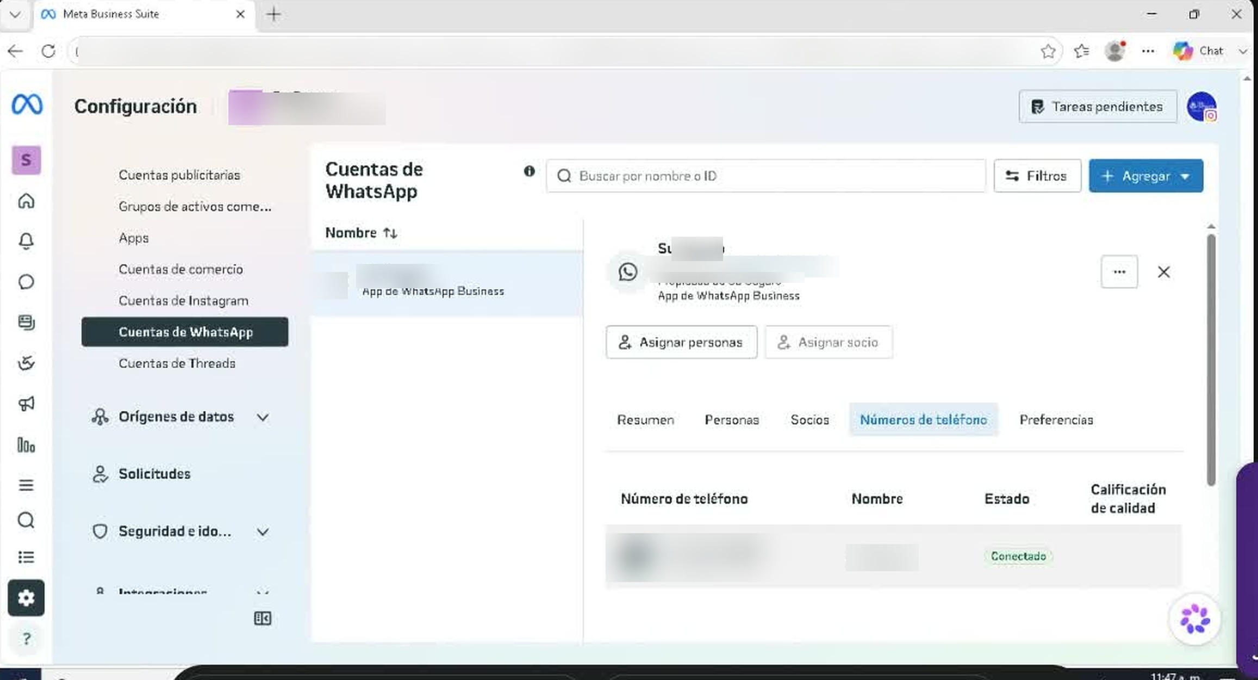Viewport: 1258px width, 680px height.
Task: Select Cuentas de comercio item
Action: pyautogui.click(x=180, y=269)
